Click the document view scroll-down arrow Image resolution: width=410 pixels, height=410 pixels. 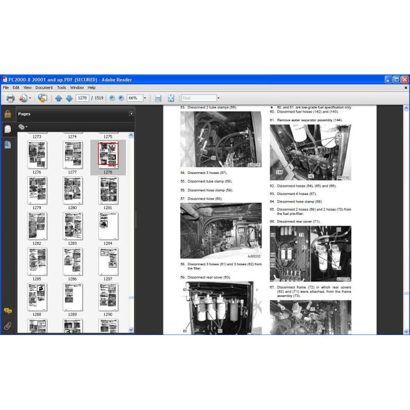tap(406, 332)
